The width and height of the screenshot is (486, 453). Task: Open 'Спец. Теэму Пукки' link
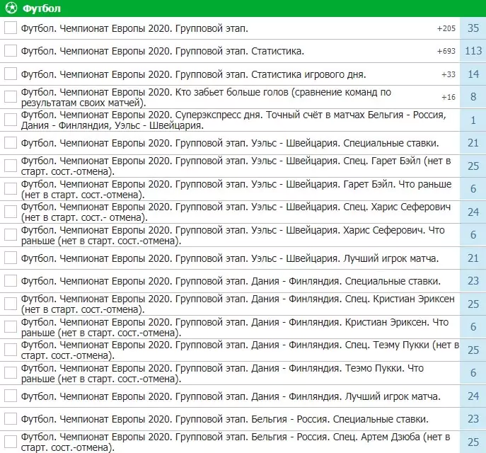pyautogui.click(x=240, y=350)
